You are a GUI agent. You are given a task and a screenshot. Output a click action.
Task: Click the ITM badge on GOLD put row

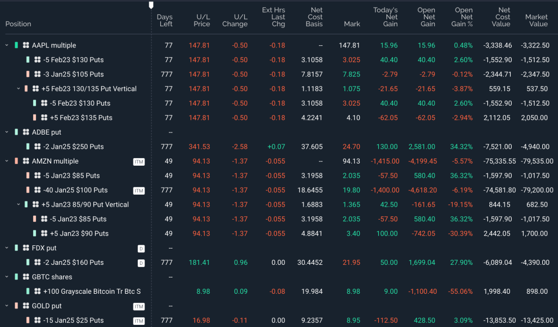pos(139,306)
